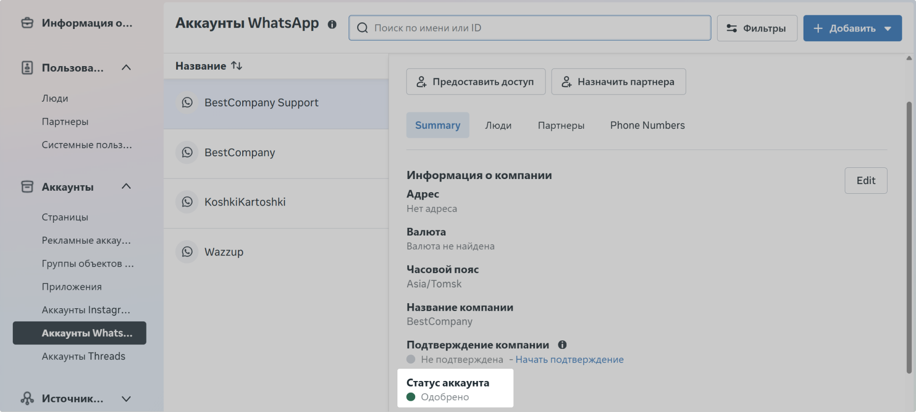The image size is (916, 412).
Task: Click the Одобрено account status text
Action: pos(445,397)
